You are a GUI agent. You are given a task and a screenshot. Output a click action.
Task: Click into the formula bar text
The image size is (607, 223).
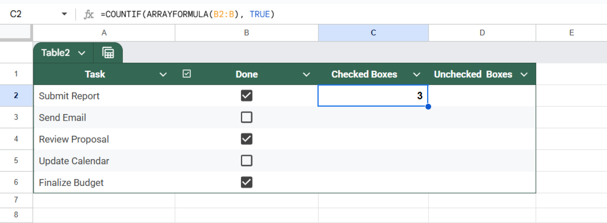pos(187,15)
